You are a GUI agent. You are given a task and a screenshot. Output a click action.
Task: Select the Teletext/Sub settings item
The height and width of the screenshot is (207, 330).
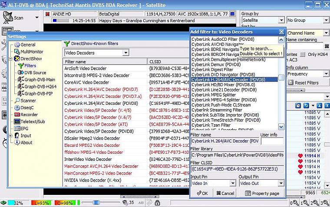click(x=33, y=121)
